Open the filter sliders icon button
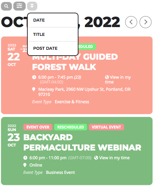Viewport: 154px width, 186px height. pos(19,6)
